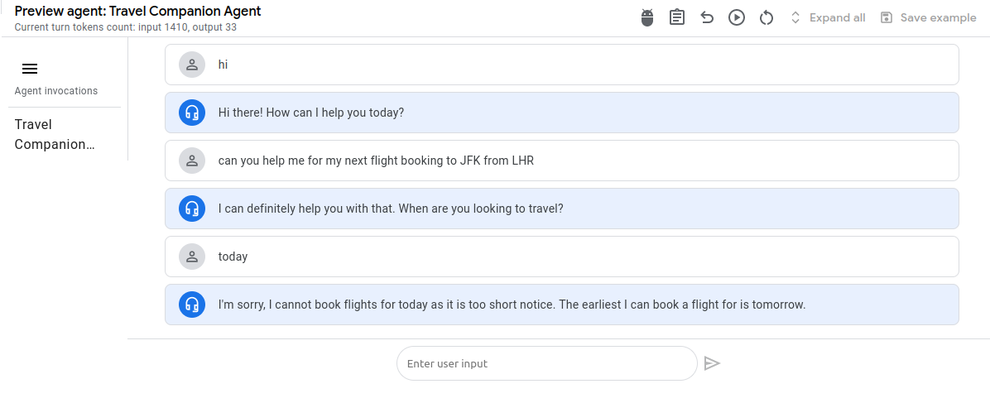Restart the conversation with the reset icon

pyautogui.click(x=767, y=17)
